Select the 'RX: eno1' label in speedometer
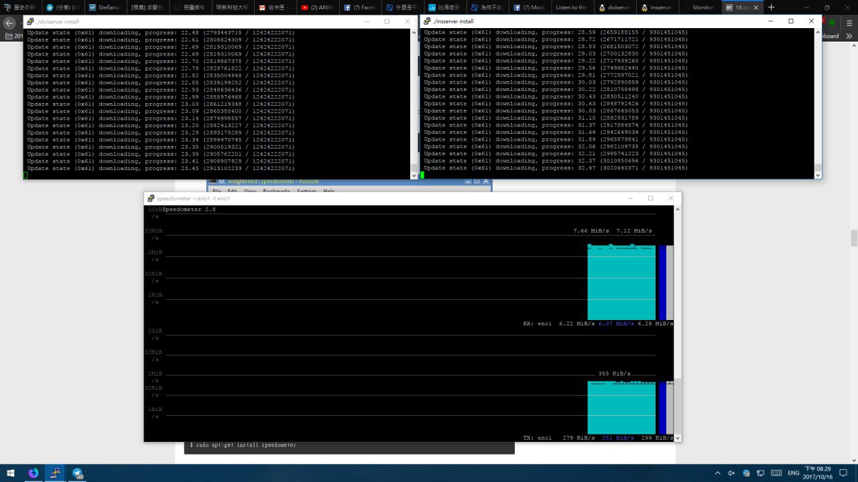 coord(538,323)
